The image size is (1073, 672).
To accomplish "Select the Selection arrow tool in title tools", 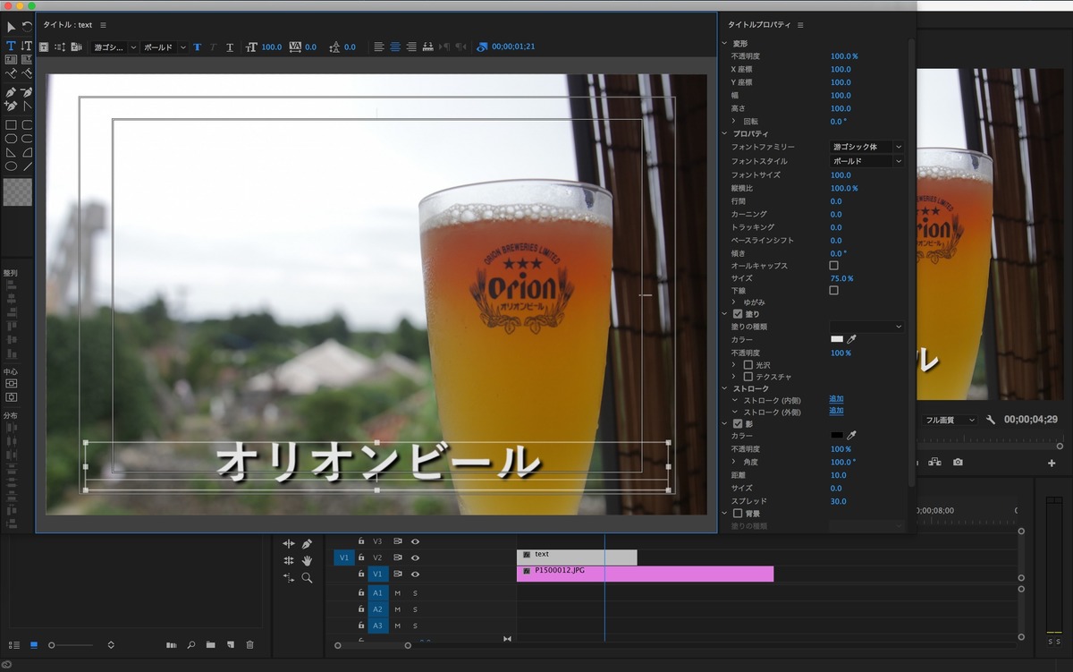I will (11, 27).
